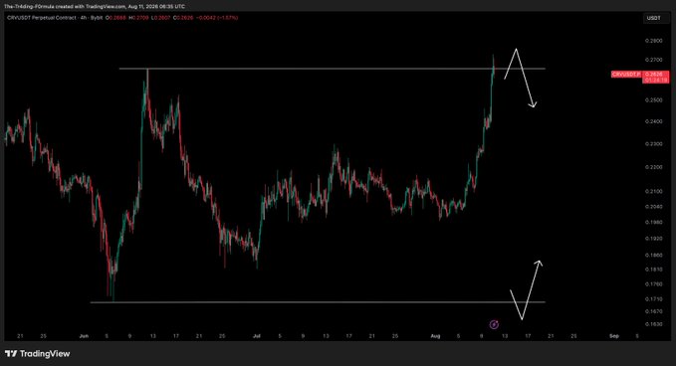Click the 0.2300 price axis label
Screen dimensions: 676x366
click(x=653, y=144)
